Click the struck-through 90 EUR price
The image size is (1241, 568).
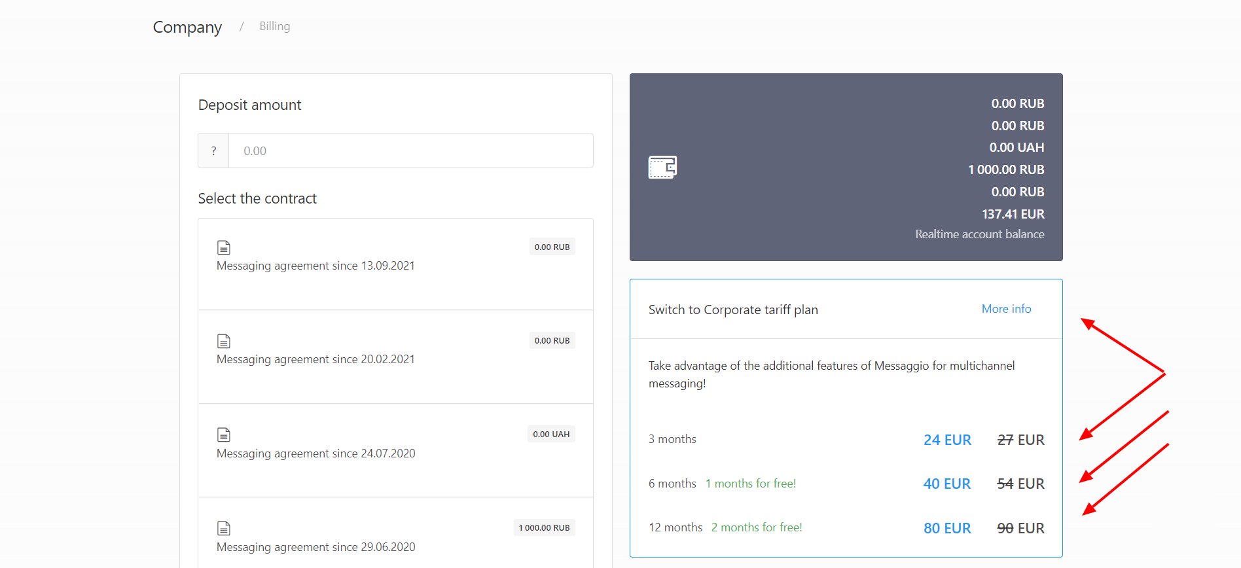coord(1020,528)
